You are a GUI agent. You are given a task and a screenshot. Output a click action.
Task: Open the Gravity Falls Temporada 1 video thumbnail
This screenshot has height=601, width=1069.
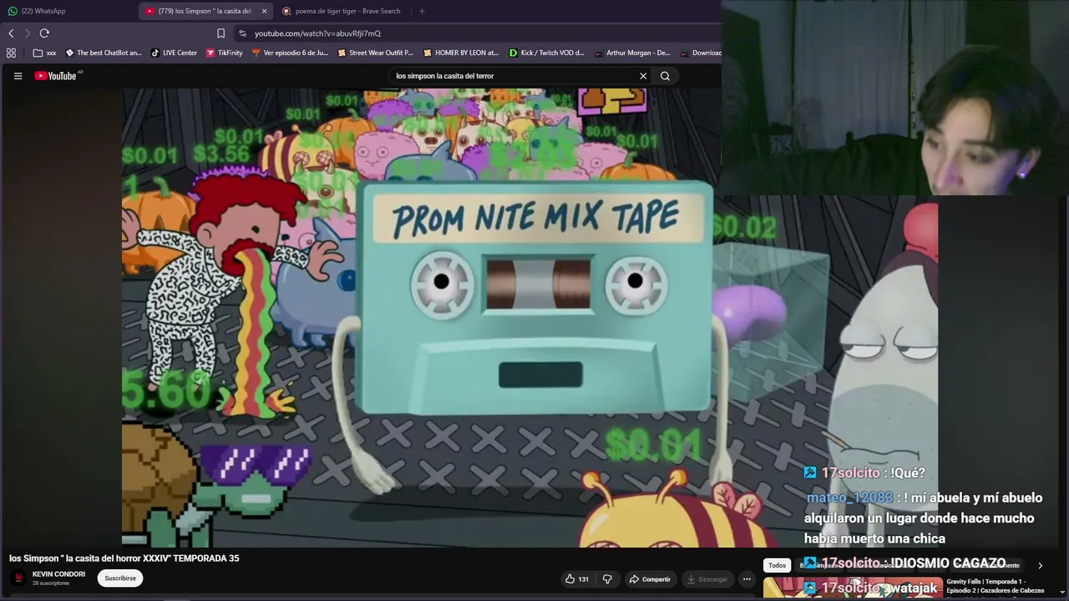click(x=853, y=588)
